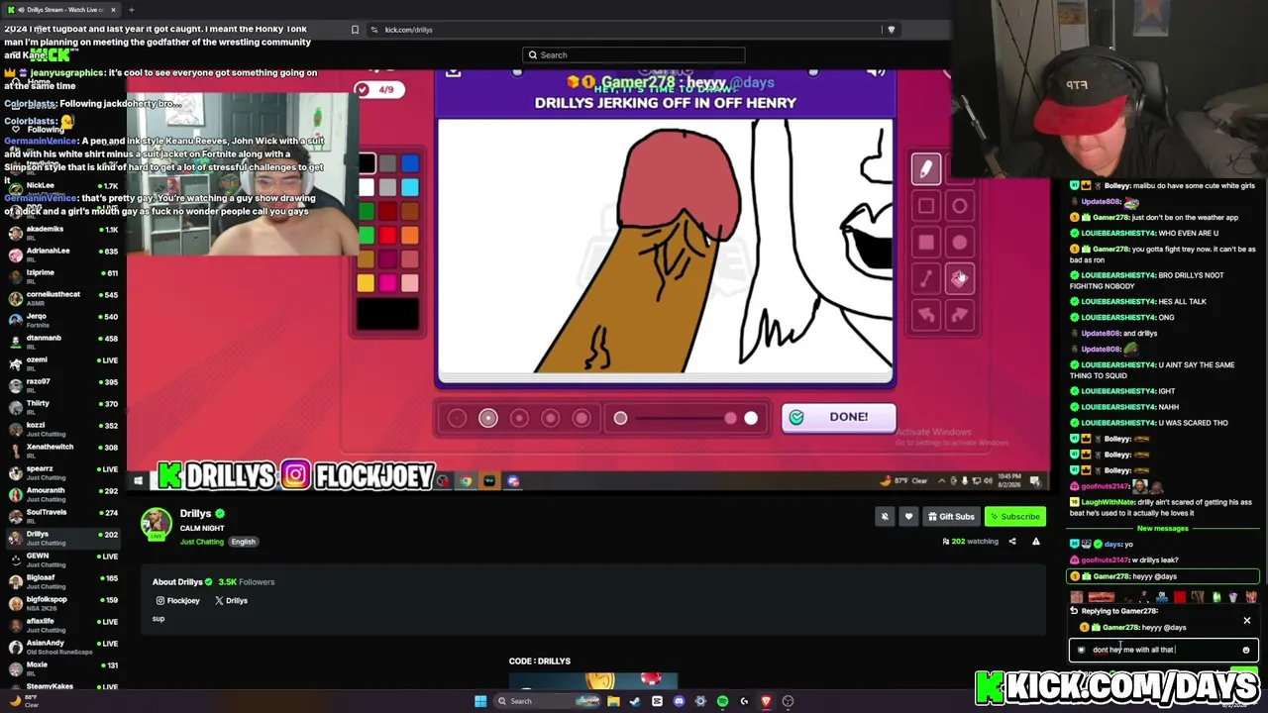The height and width of the screenshot is (713, 1268).
Task: Pick the cyan color swatch
Action: click(x=410, y=187)
